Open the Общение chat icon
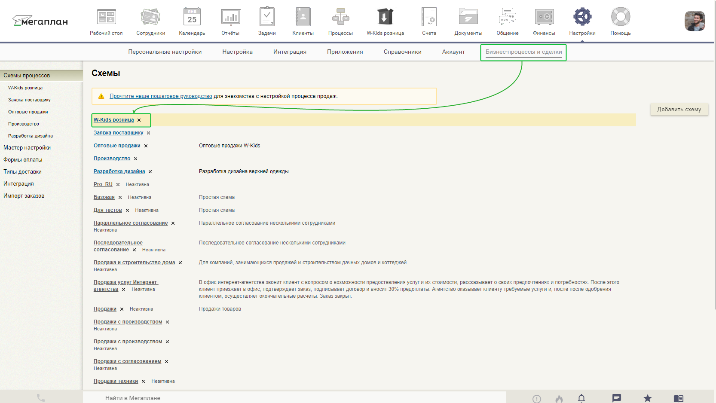The width and height of the screenshot is (716, 403). point(508,17)
